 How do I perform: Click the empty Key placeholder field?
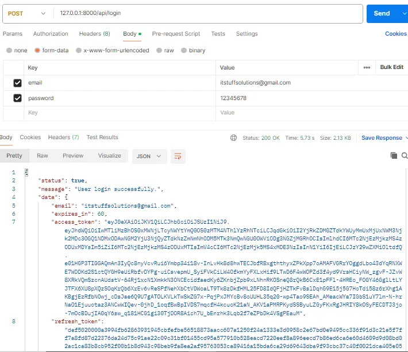[120, 113]
